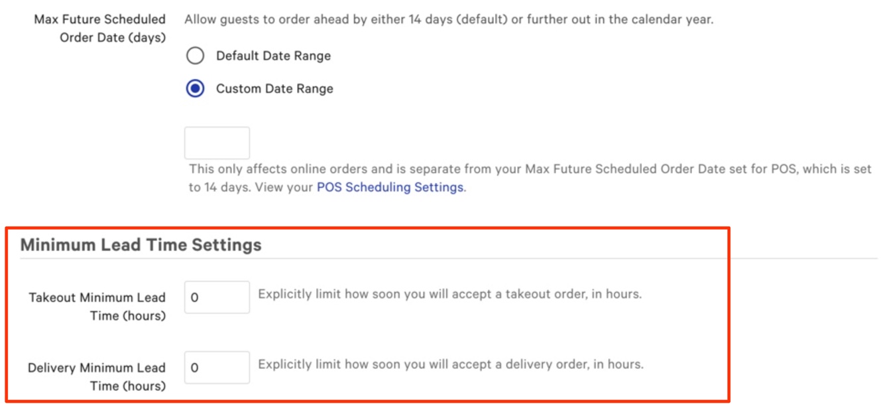The height and width of the screenshot is (416, 881).
Task: Select the Custom Date Range radio button
Action: point(195,89)
